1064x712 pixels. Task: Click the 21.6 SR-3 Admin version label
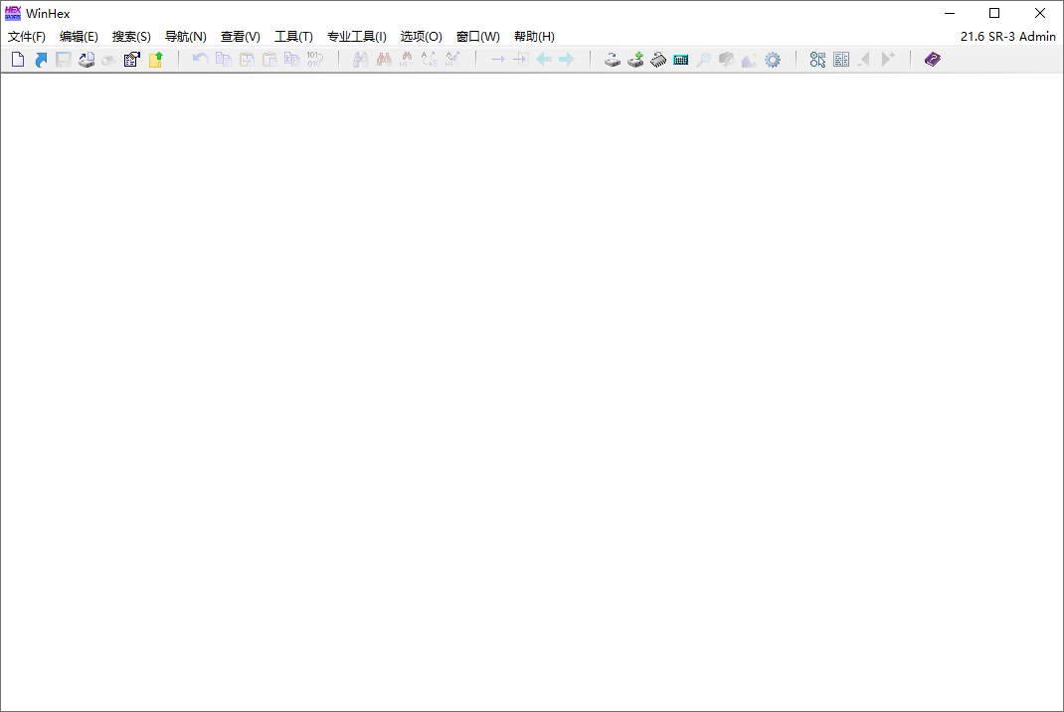pos(1008,36)
